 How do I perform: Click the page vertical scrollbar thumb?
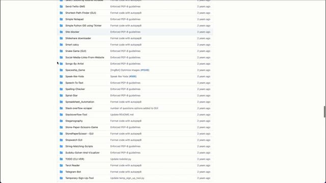[x=324, y=112]
